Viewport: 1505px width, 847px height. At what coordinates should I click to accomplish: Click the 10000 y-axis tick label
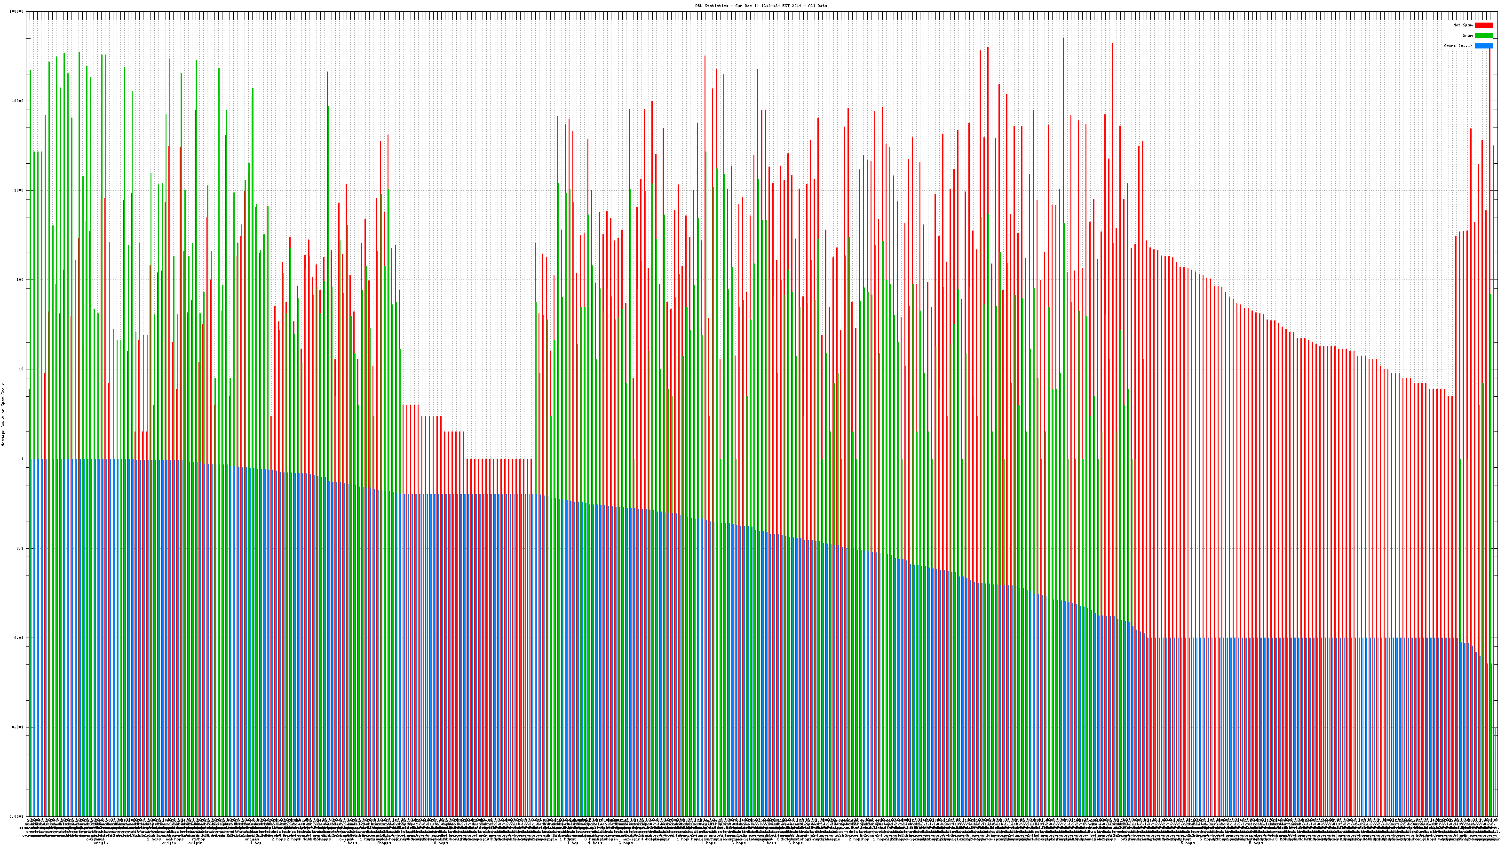tap(18, 101)
